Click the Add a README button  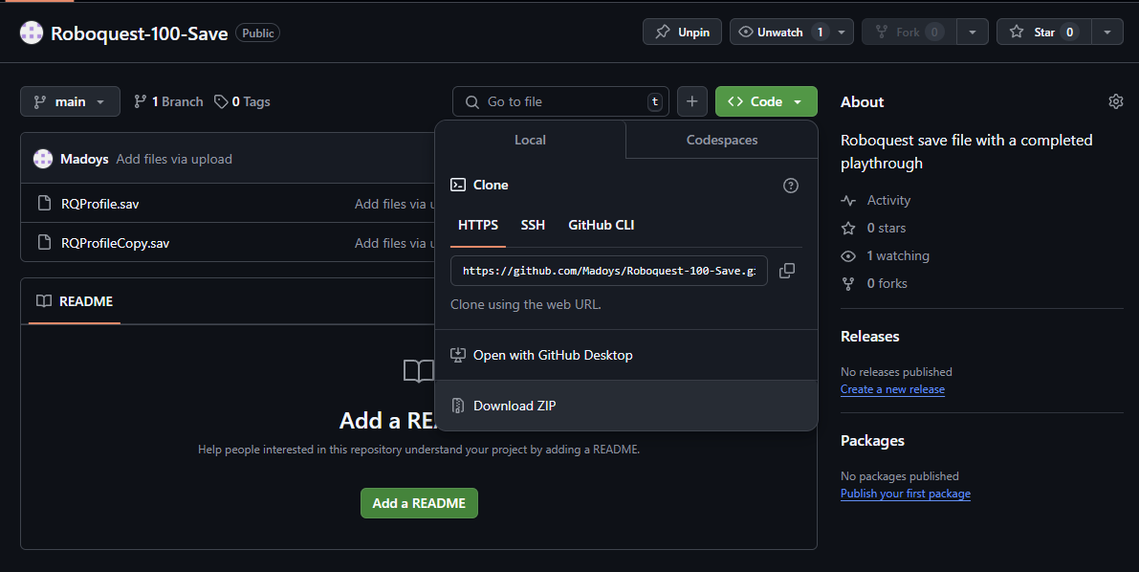[419, 503]
